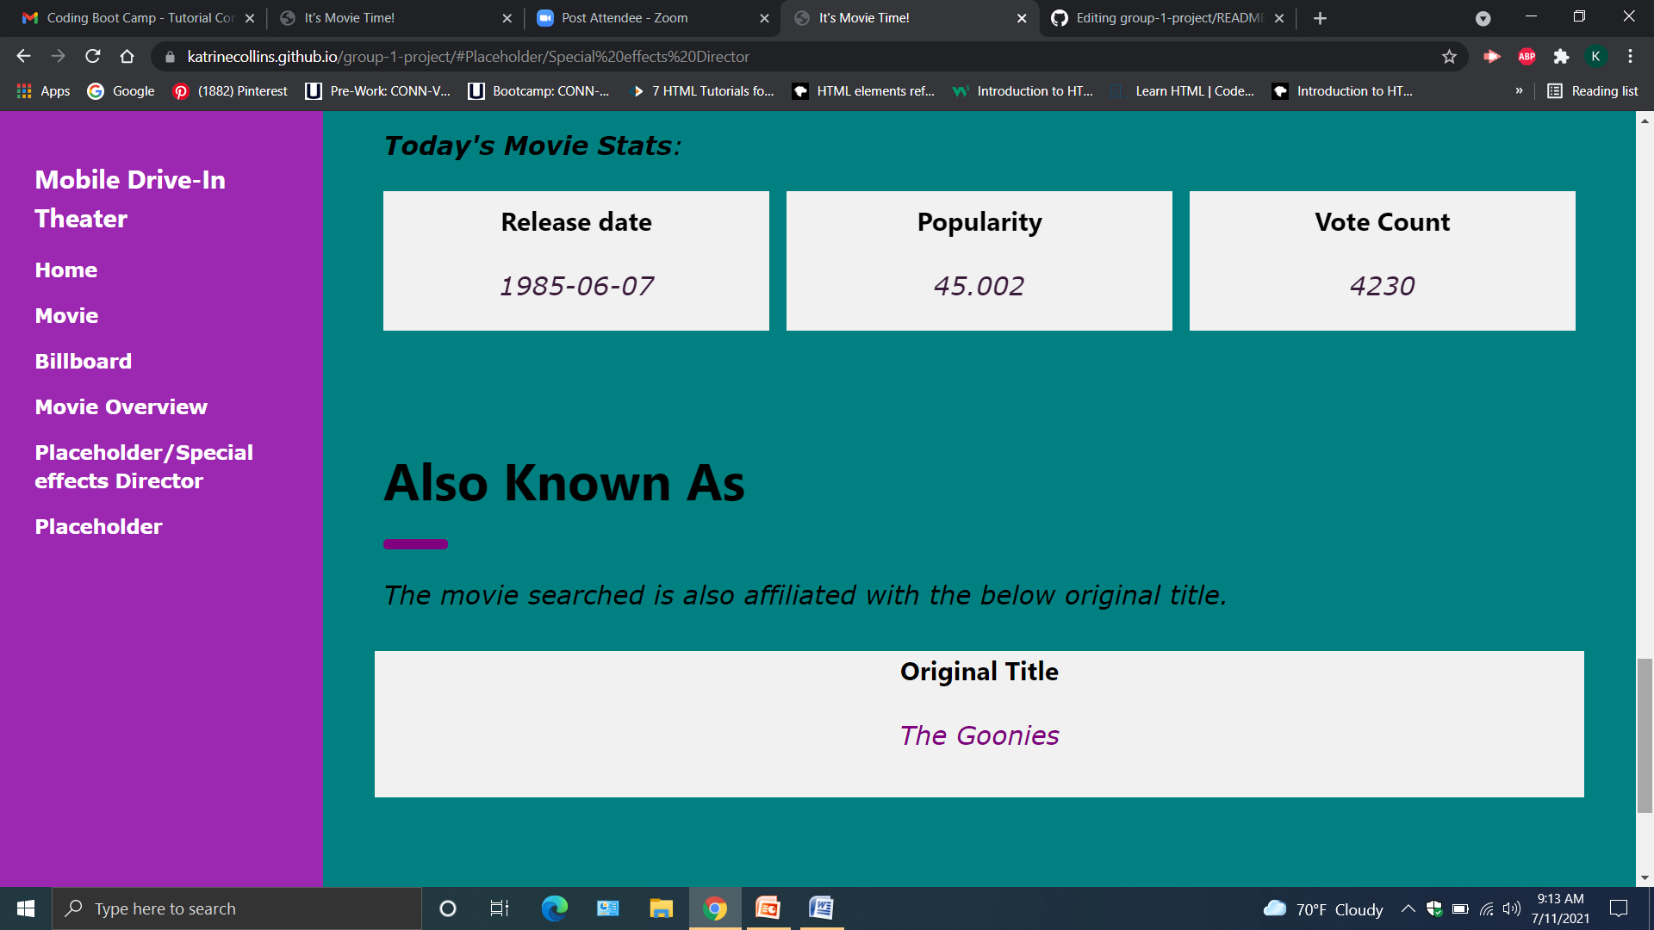Open the tab search dropdown arrow
The width and height of the screenshot is (1654, 930).
[1483, 18]
